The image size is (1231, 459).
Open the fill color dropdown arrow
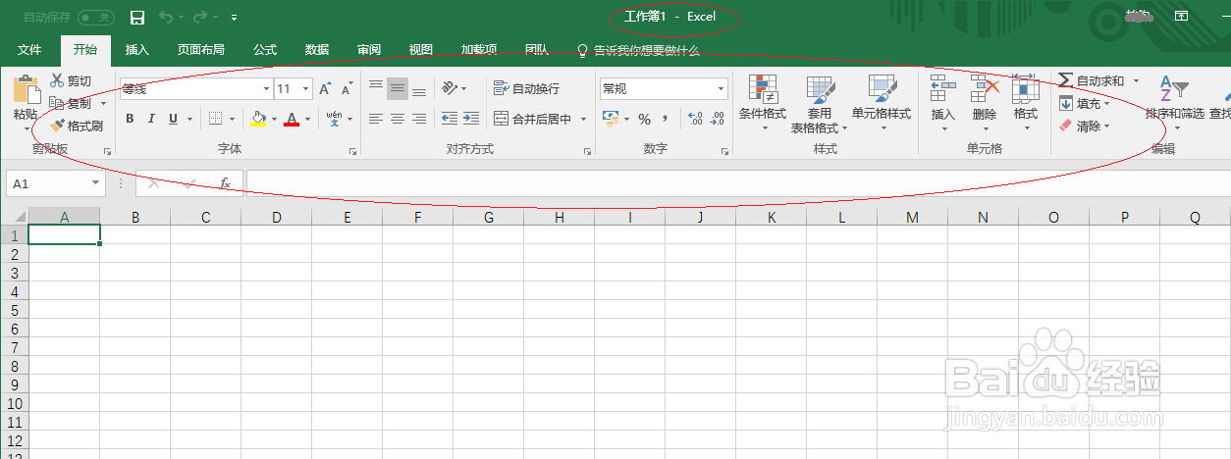pyautogui.click(x=274, y=119)
